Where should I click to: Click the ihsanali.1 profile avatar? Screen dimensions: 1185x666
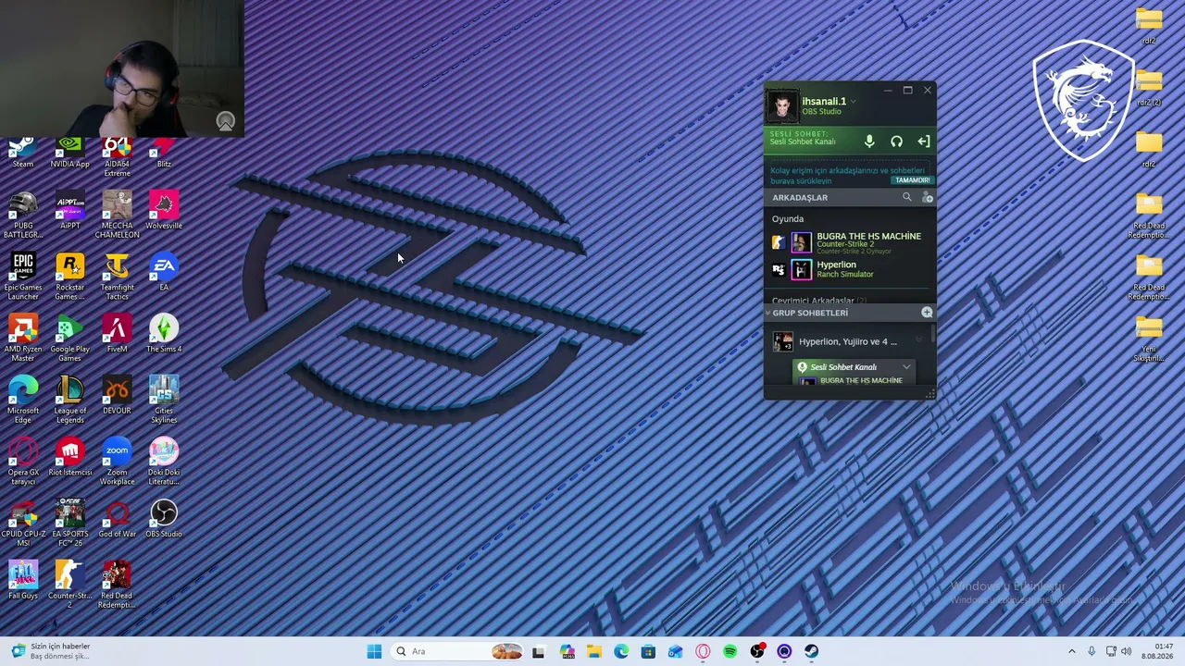pos(782,106)
